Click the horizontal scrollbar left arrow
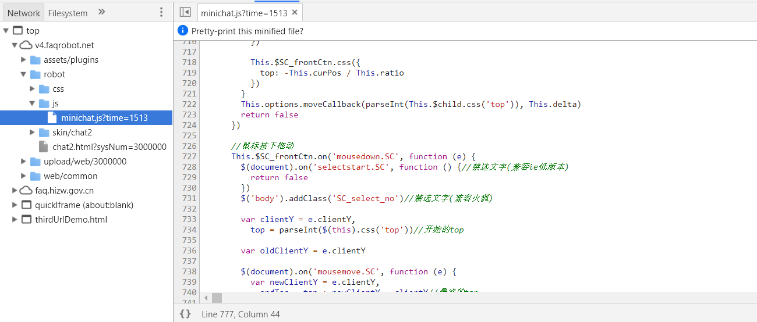The height and width of the screenshot is (322, 757). (205, 298)
